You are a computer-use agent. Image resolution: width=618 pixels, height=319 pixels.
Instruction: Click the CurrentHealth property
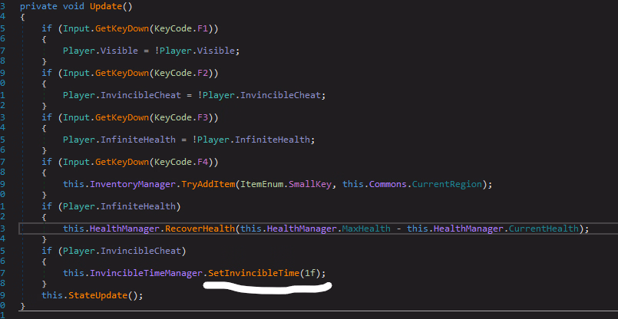point(544,229)
